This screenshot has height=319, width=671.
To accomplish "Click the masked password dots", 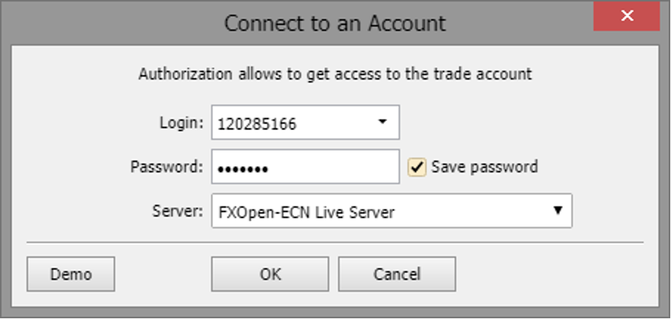I will [x=242, y=168].
